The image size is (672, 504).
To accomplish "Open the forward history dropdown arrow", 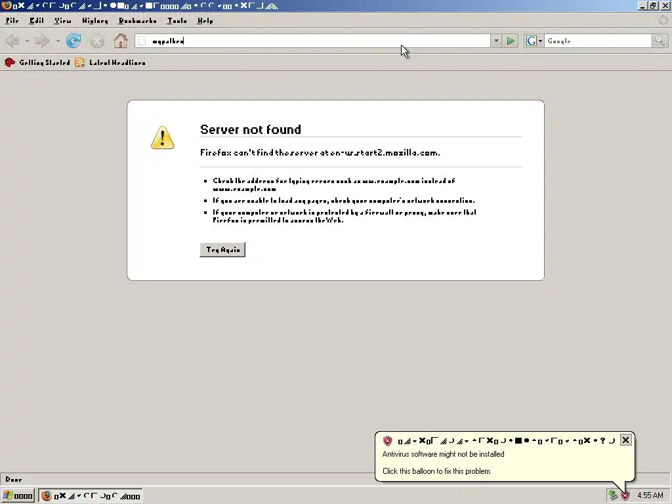I will coord(58,41).
